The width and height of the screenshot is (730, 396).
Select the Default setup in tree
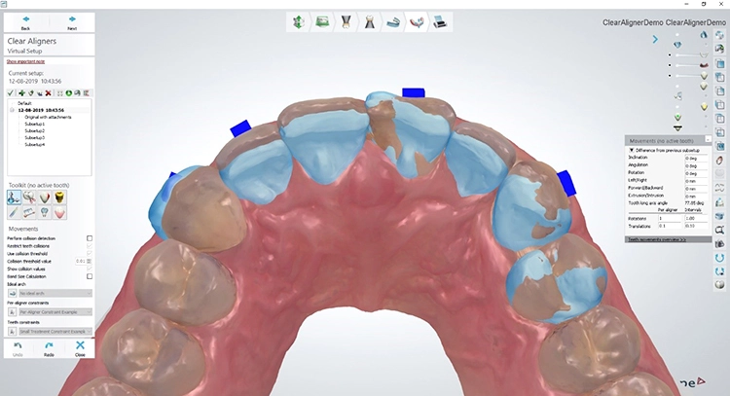point(24,103)
